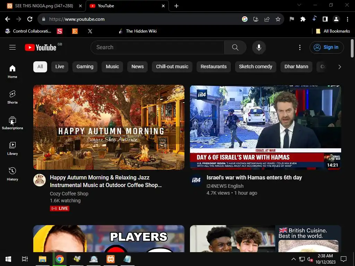Open Subscriptions in the sidebar

pos(12,123)
